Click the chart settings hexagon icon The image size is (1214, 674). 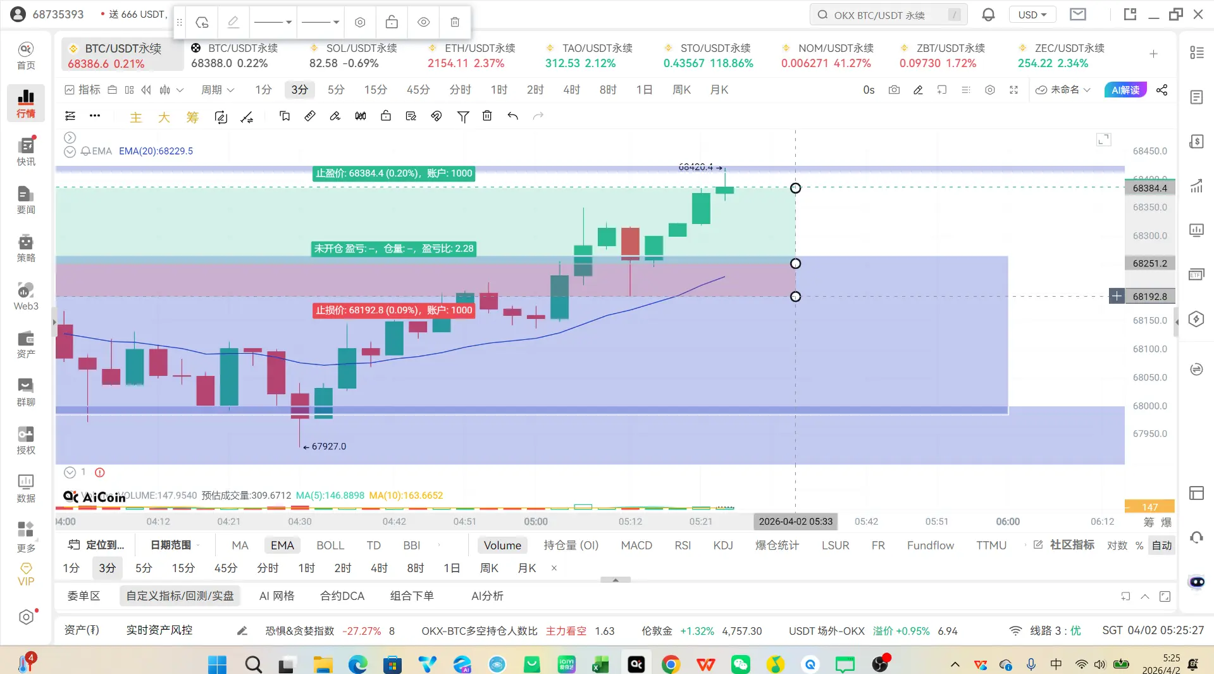coord(990,90)
